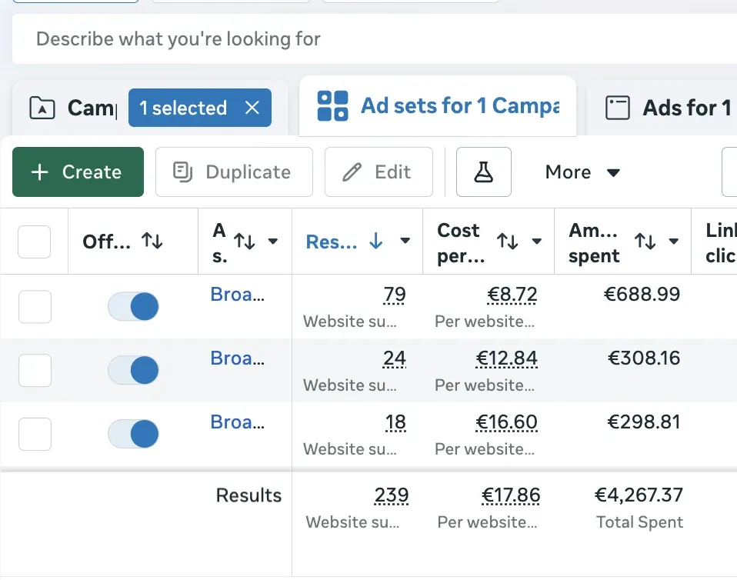Click the €4,267.37 Total Spent value
Viewport: 737px width, 580px height.
[639, 495]
